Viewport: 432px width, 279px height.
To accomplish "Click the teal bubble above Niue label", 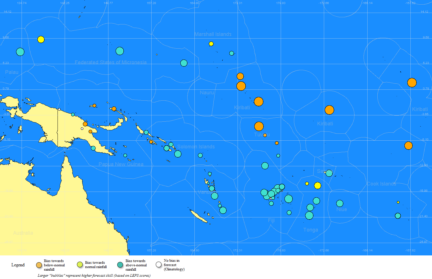I will (340, 203).
